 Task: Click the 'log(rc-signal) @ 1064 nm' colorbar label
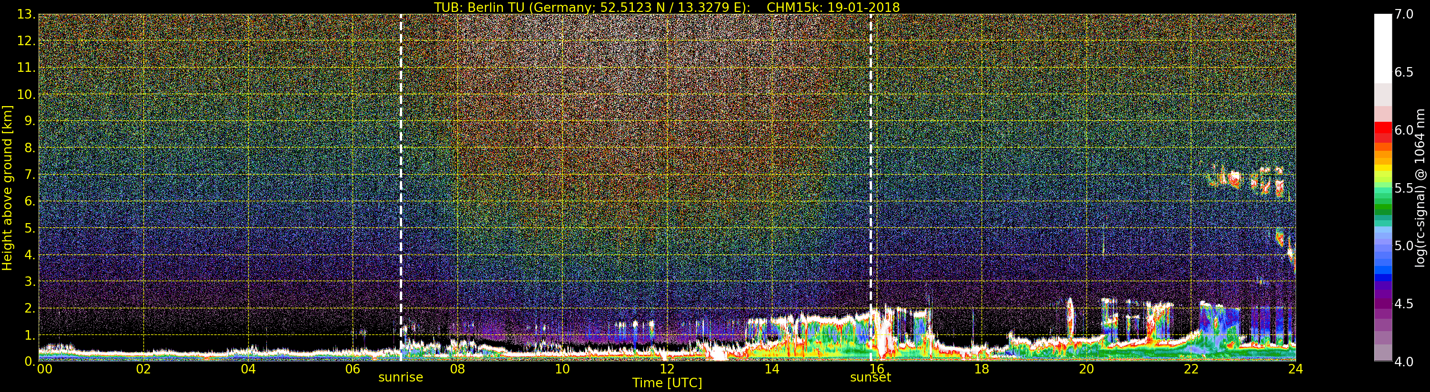pos(1420,187)
